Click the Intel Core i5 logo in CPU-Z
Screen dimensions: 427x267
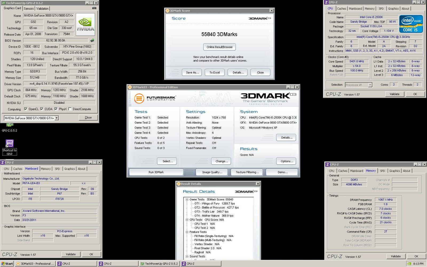pyautogui.click(x=411, y=24)
